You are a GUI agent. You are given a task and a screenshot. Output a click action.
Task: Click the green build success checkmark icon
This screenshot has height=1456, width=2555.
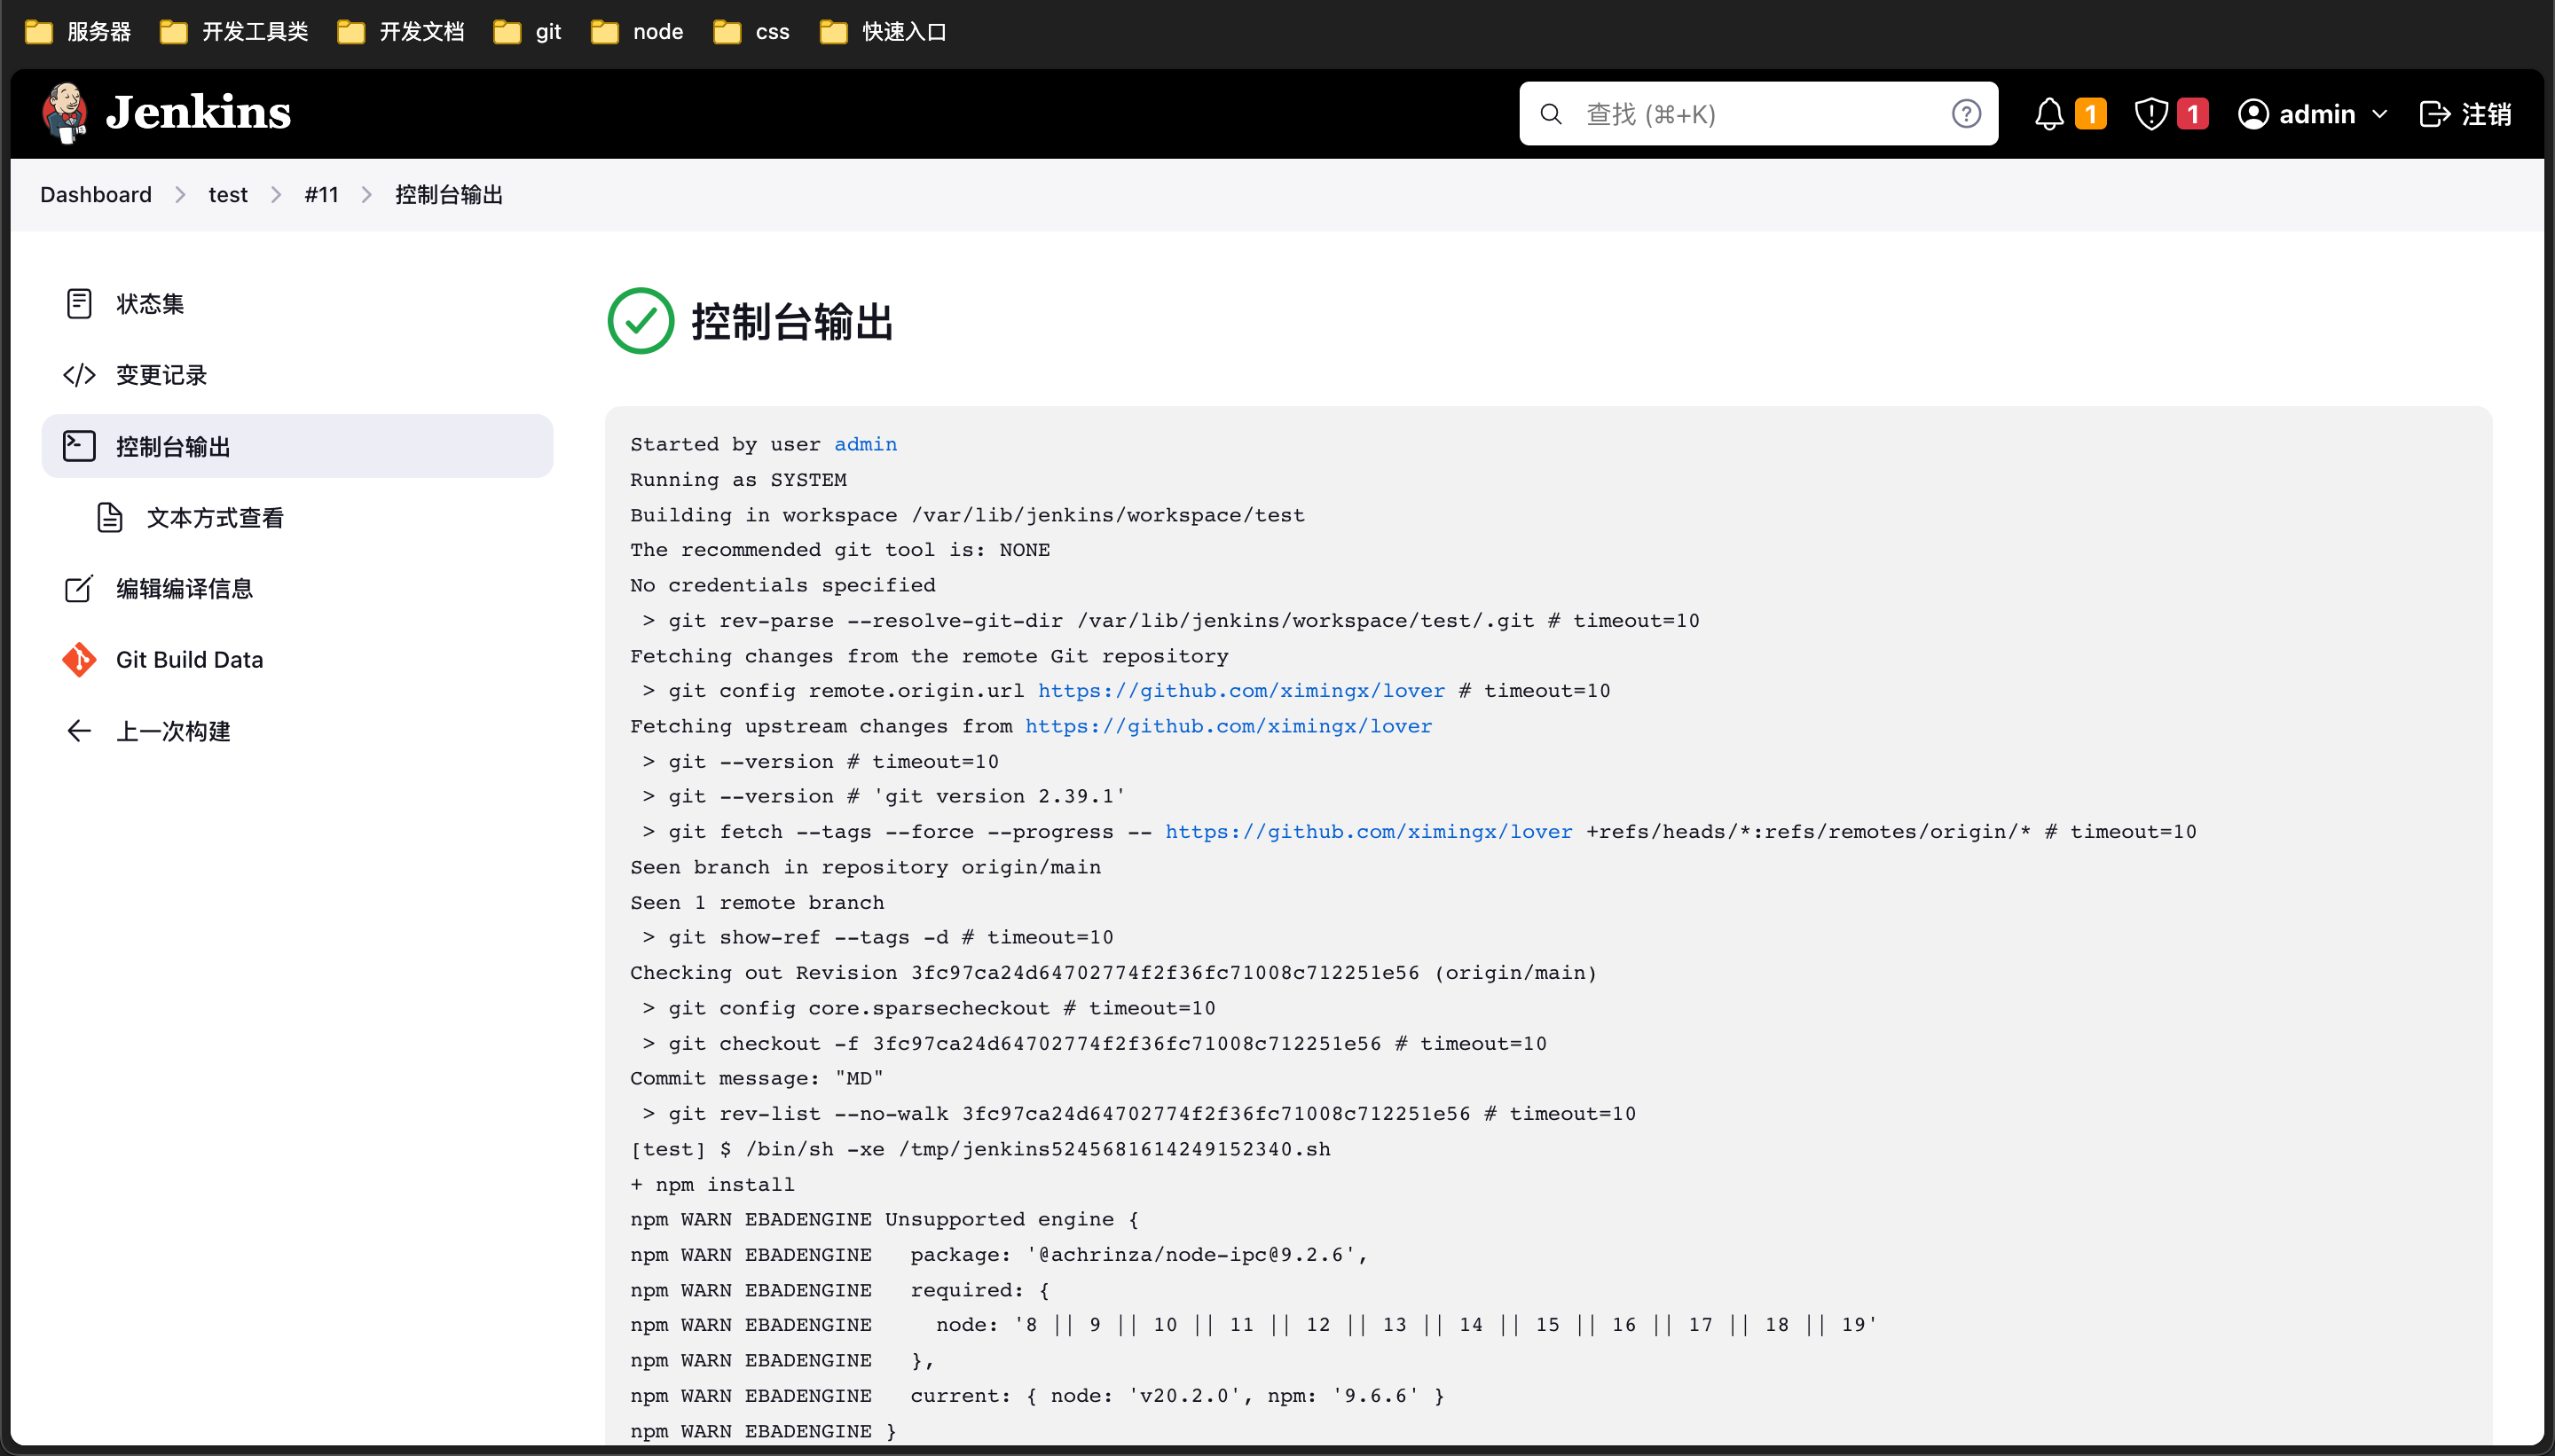[x=641, y=321]
